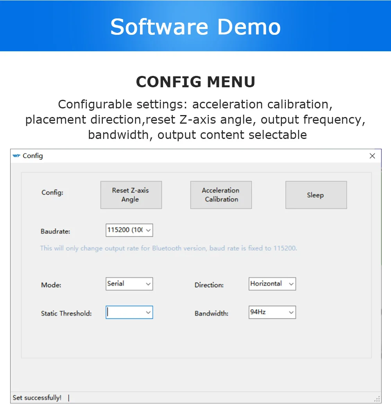Click the resize grip in status bar
Image resolution: width=391 pixels, height=416 pixels.
[x=377, y=399]
